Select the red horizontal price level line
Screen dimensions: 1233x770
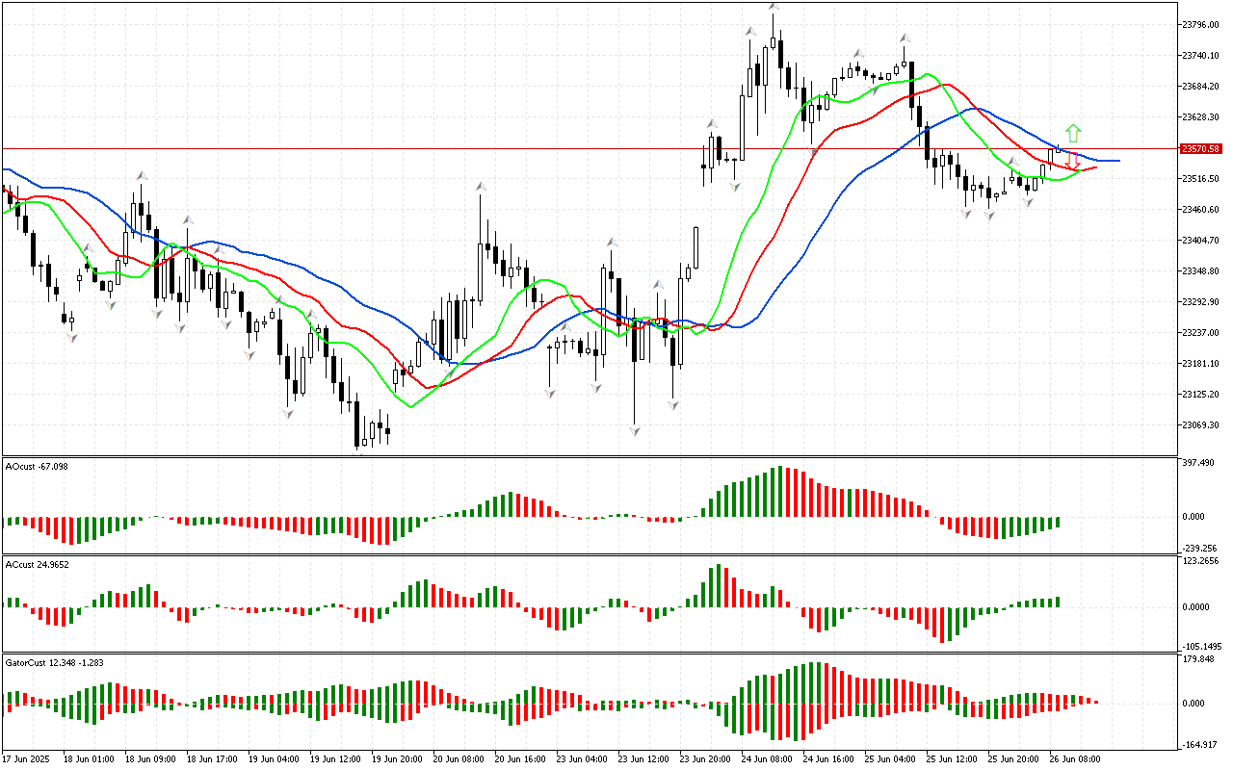tap(385, 148)
